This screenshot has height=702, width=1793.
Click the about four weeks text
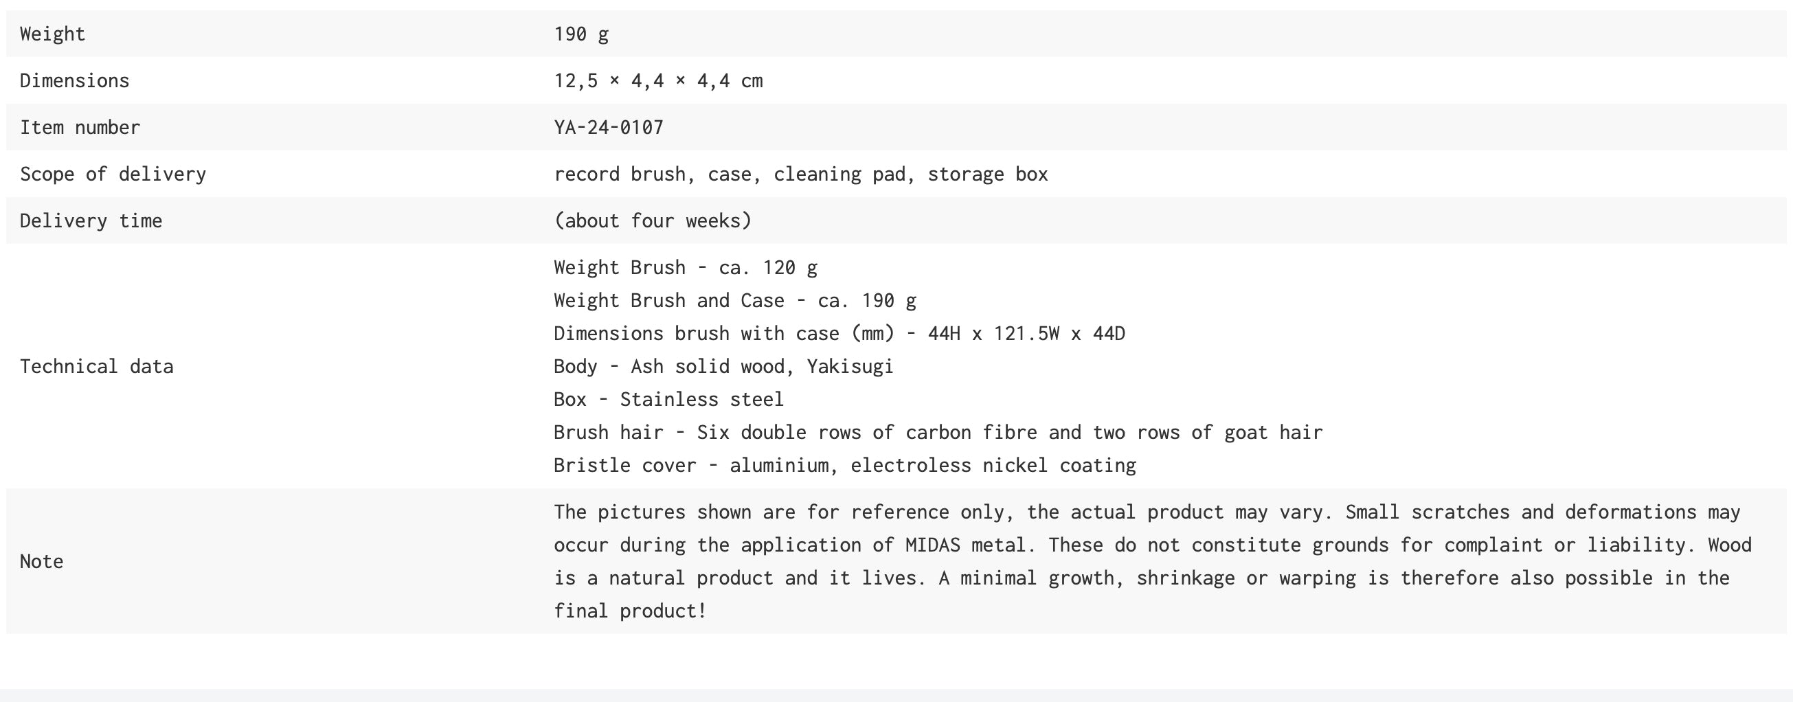point(652,220)
